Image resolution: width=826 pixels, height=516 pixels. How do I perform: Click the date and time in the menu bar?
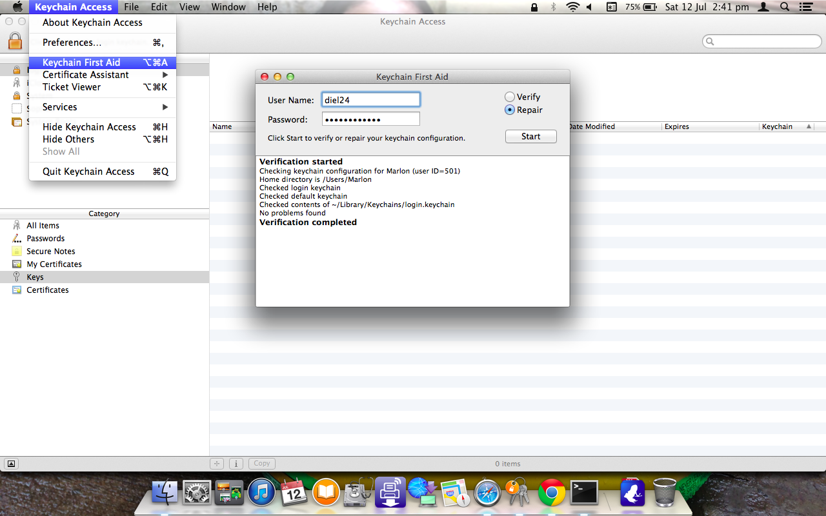coord(707,7)
